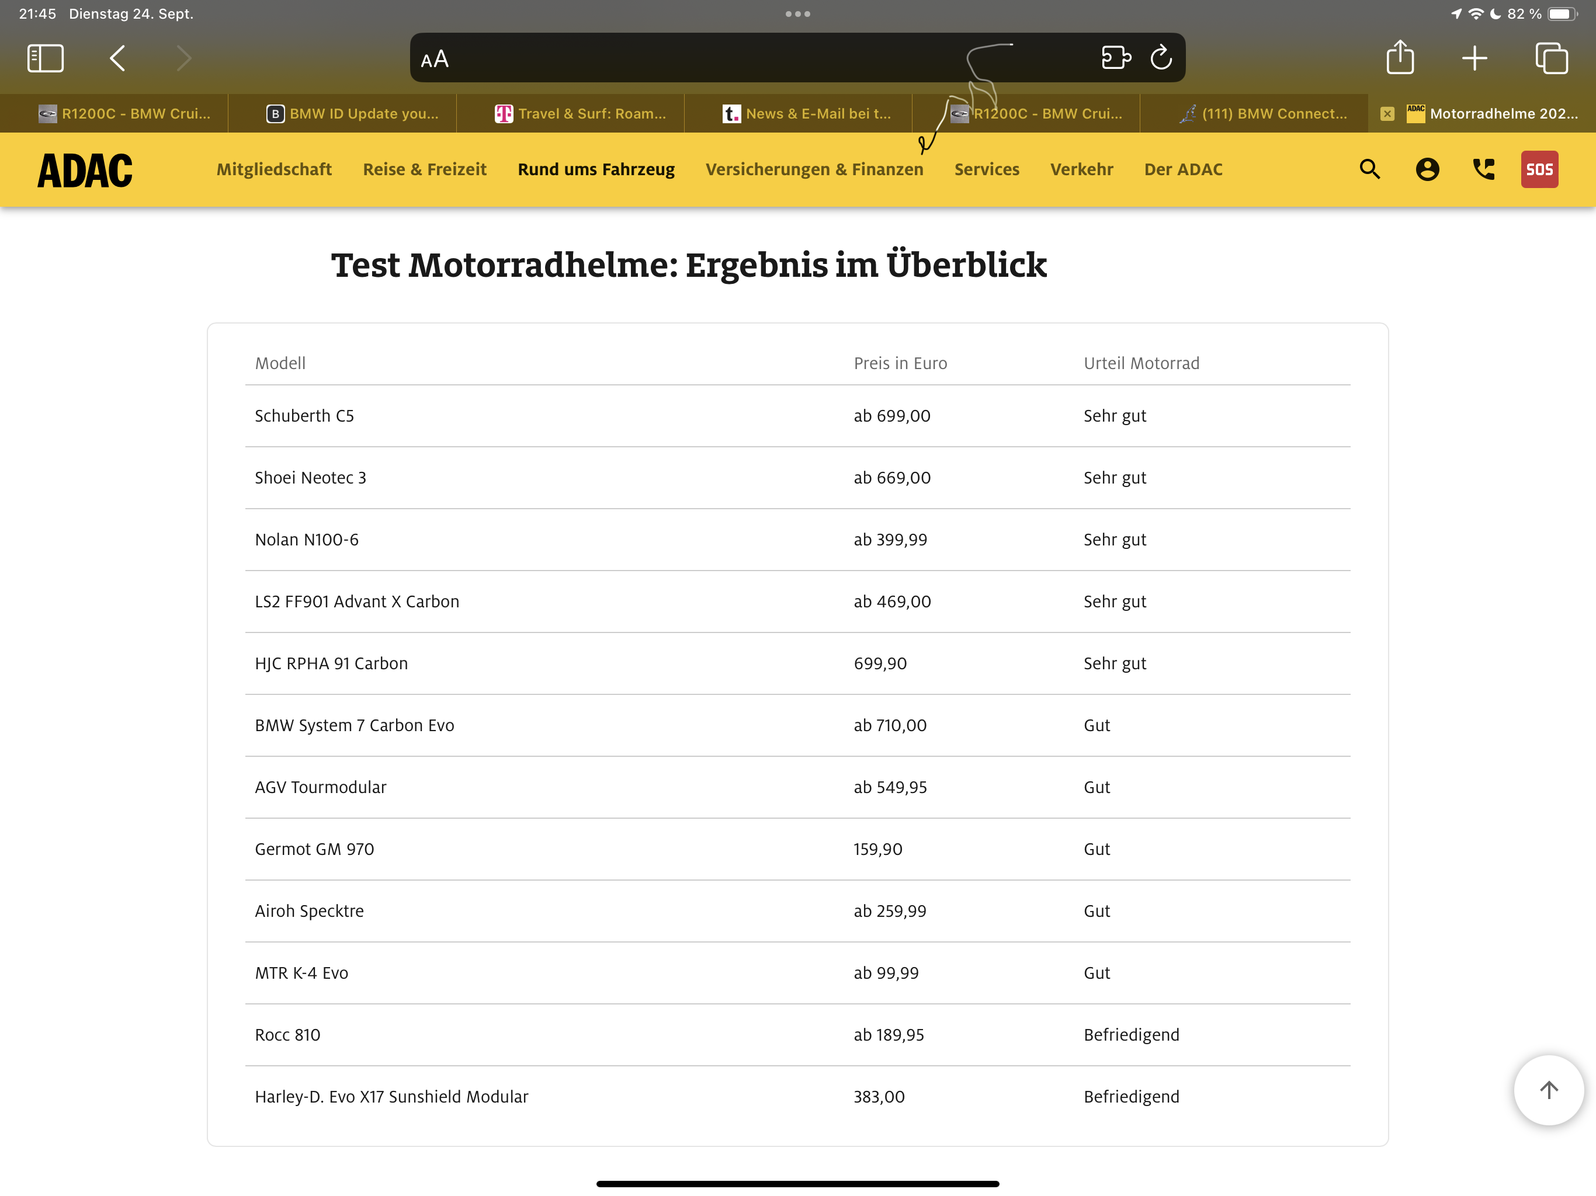Open a new tab with plus

point(1475,58)
